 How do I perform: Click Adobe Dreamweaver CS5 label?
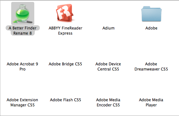point(151,66)
